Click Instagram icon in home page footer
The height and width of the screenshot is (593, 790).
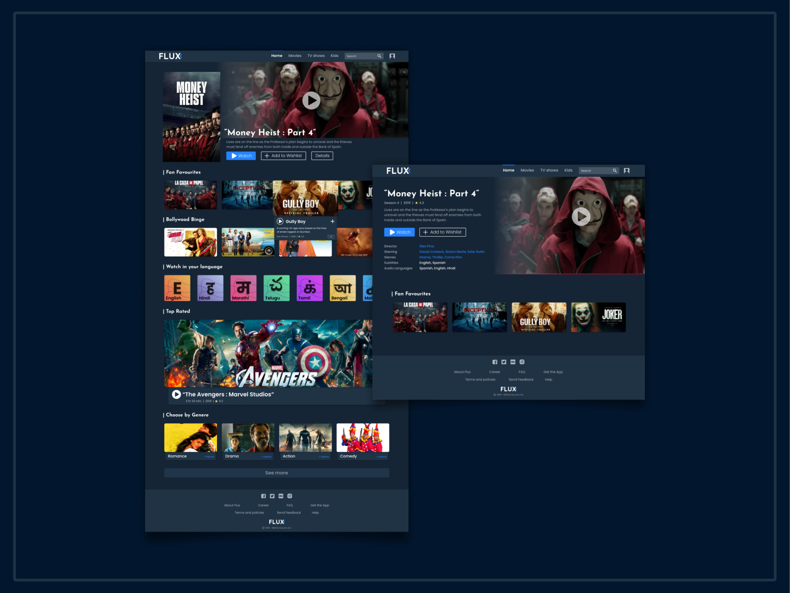coord(290,496)
